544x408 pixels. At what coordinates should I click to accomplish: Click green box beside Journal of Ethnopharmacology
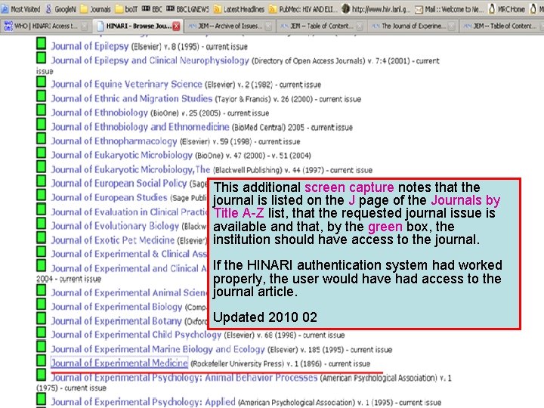[x=42, y=138]
